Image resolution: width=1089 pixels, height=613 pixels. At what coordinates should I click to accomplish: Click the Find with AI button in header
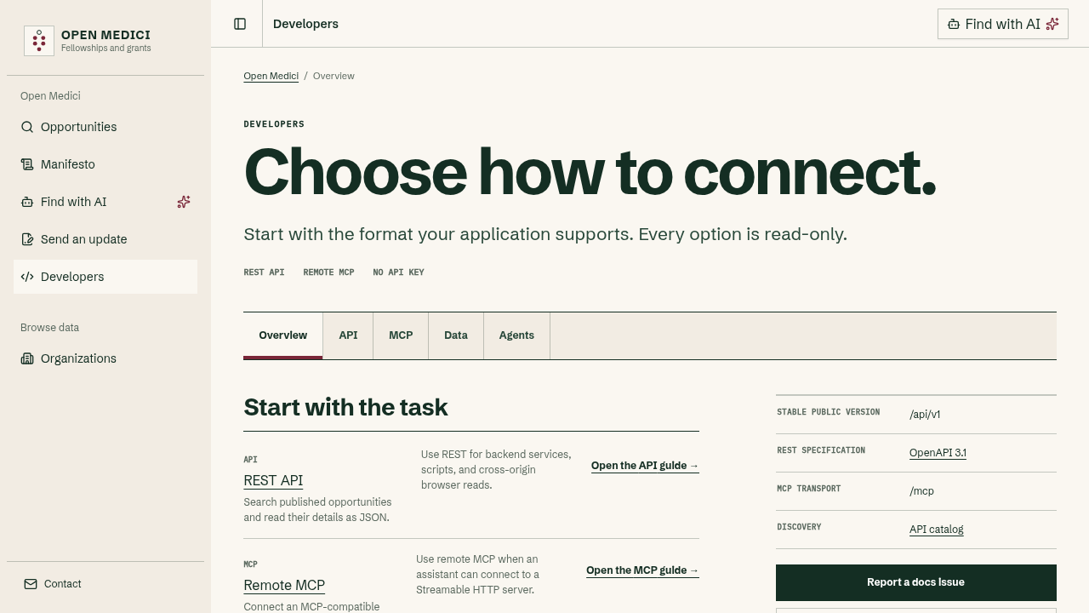click(1002, 24)
